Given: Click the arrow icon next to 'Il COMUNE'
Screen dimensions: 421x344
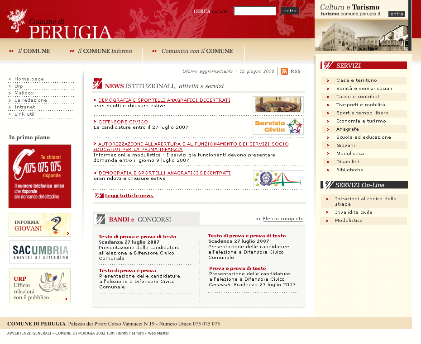Looking at the screenshot, I should tap(11, 51).
